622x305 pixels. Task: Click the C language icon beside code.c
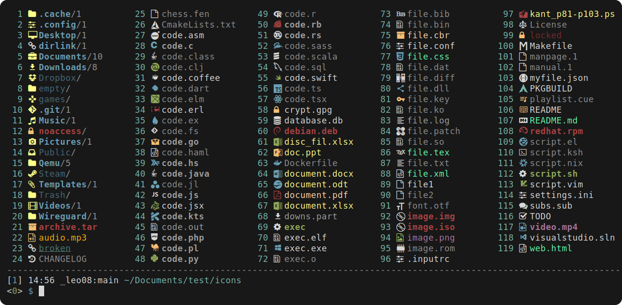pyautogui.click(x=155, y=46)
